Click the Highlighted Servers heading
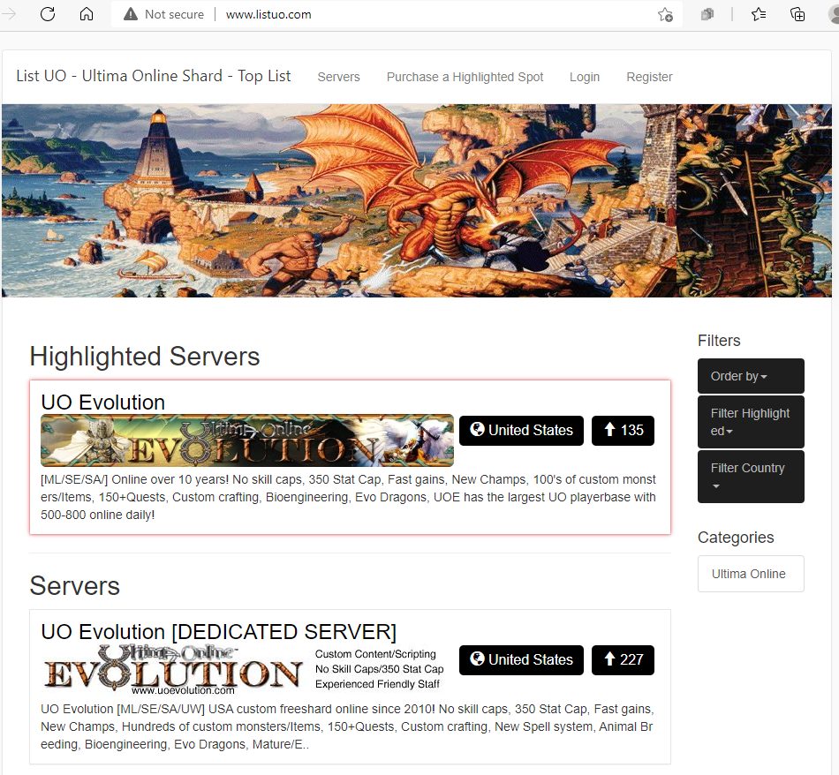Viewport: 839px width, 775px height. pos(145,357)
